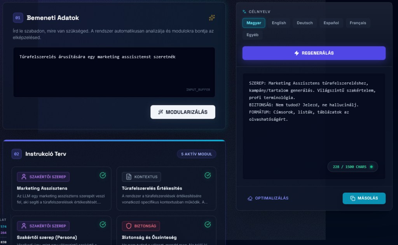This screenshot has width=398, height=245.
Task: Click the document icon on KONTEXTUS badge
Action: [x=129, y=177]
